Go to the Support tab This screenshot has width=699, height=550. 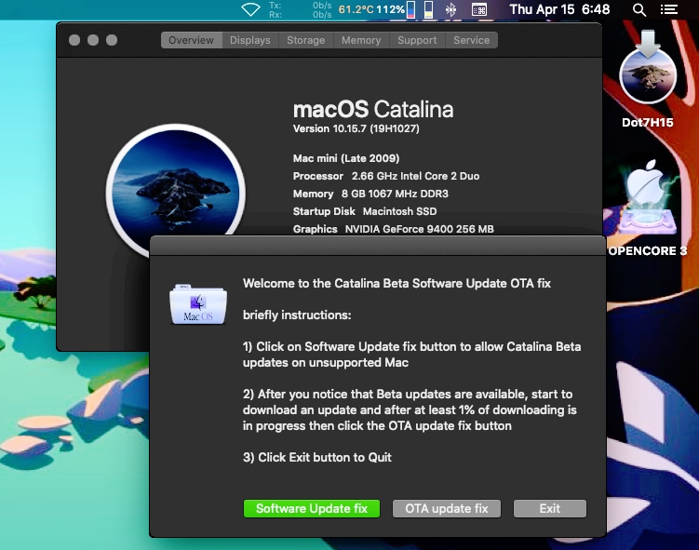pyautogui.click(x=417, y=40)
